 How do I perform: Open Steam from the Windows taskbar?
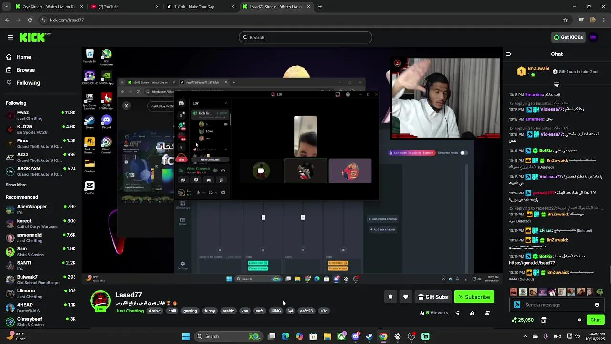pyautogui.click(x=369, y=336)
